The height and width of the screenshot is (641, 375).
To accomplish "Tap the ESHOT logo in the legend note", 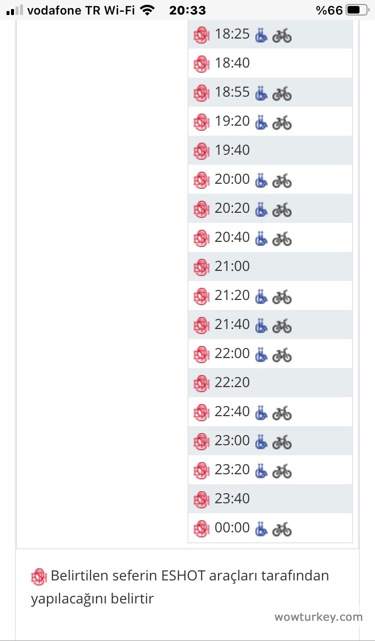I will pyautogui.click(x=39, y=577).
